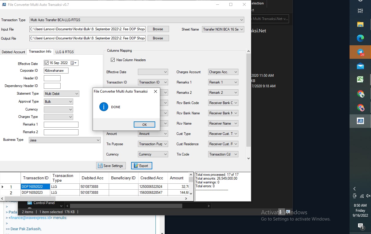Viewport: 371px width, 234px height.
Task: Click the Output File path field
Action: [x=87, y=38]
